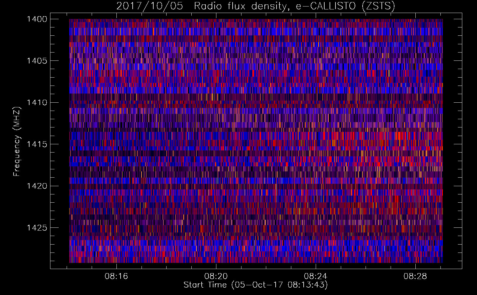The height and width of the screenshot is (295, 477).
Task: Click the 1405 frequency tick label
Action: tap(37, 61)
